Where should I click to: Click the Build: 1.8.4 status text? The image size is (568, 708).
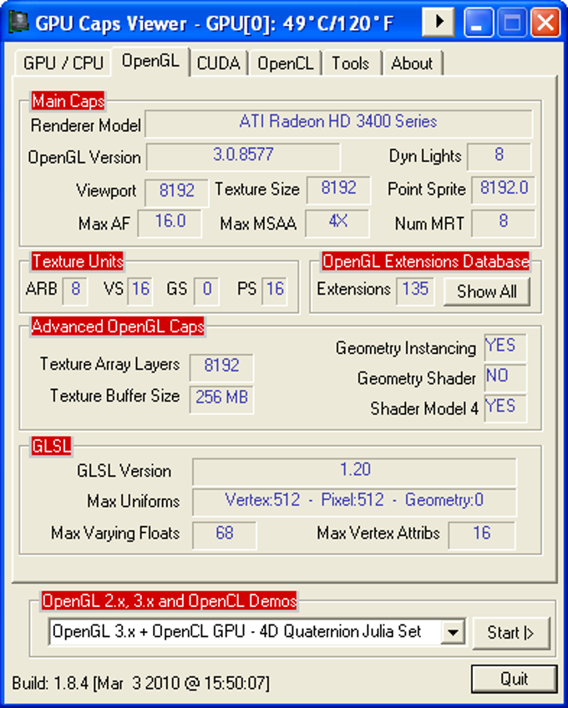[141, 683]
